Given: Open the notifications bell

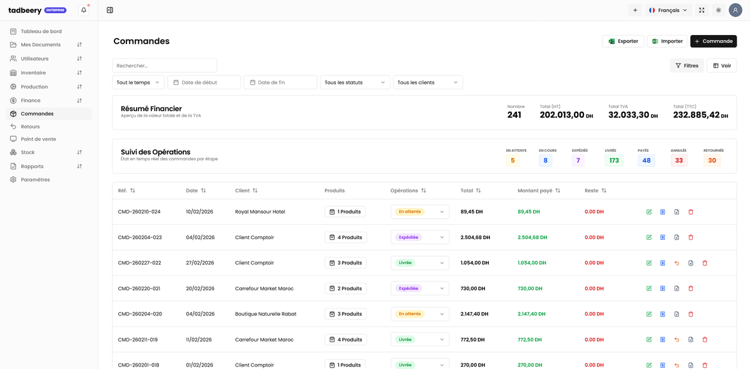Looking at the screenshot, I should (x=84, y=10).
